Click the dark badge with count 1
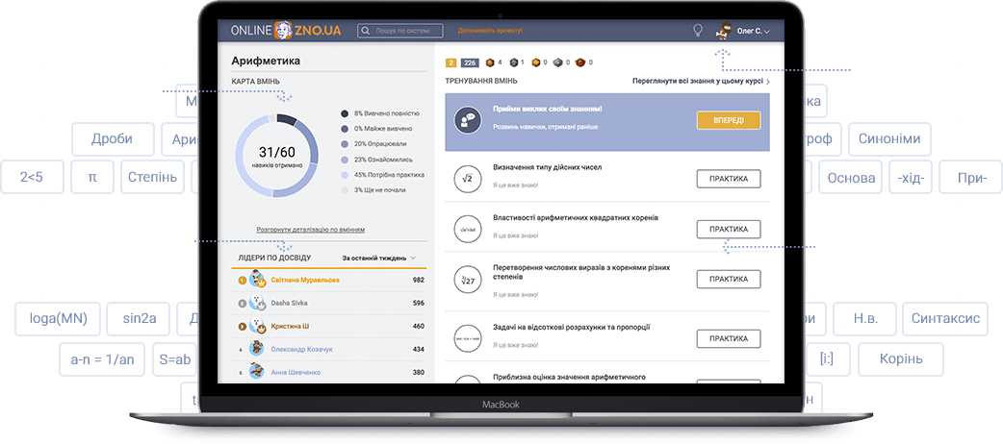Image resolution: width=1003 pixels, height=444 pixels. [x=513, y=62]
